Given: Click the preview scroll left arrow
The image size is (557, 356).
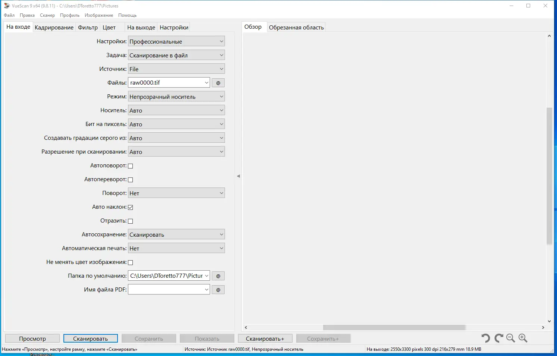Looking at the screenshot, I should [245, 327].
